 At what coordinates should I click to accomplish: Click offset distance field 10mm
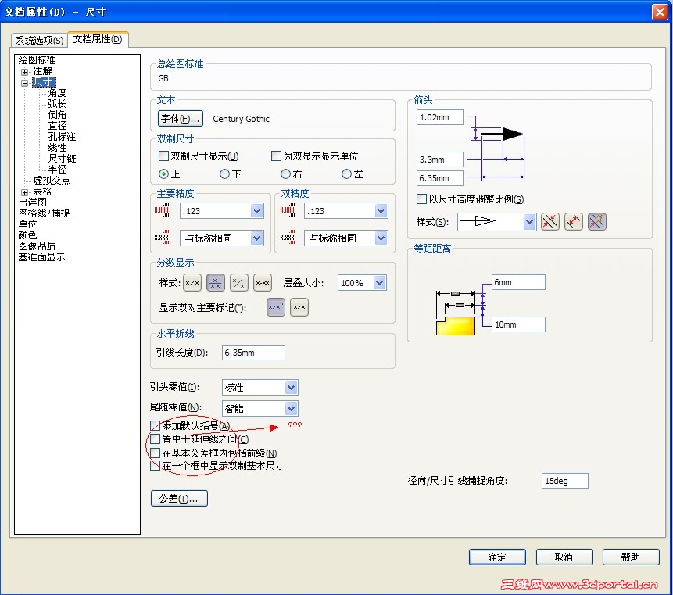[x=518, y=324]
